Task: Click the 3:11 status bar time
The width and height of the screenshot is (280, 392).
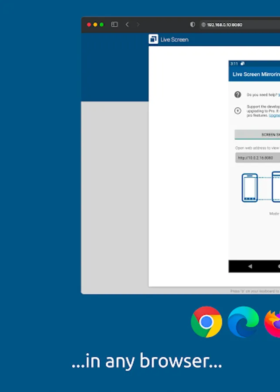Action: coord(234,64)
